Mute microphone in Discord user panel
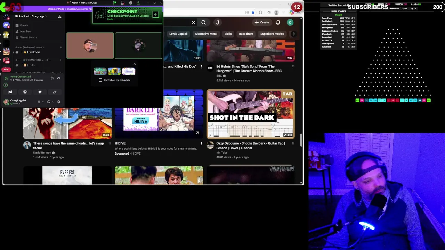Image resolution: width=445 pixels, height=250 pixels. [x=39, y=102]
